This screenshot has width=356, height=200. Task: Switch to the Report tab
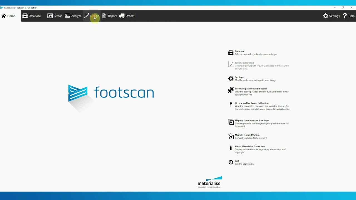tap(109, 16)
